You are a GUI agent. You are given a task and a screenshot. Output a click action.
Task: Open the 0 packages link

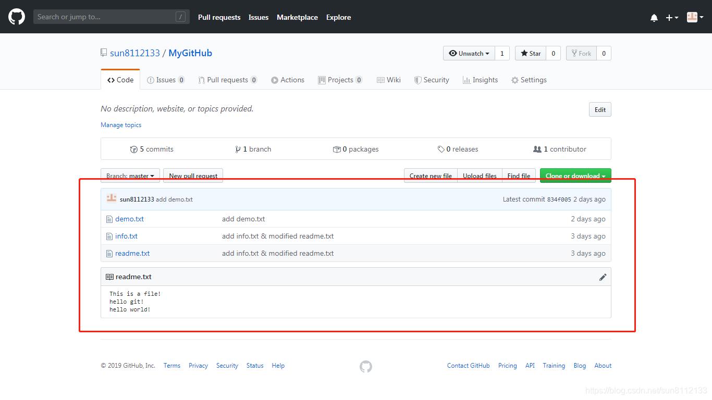click(x=356, y=149)
